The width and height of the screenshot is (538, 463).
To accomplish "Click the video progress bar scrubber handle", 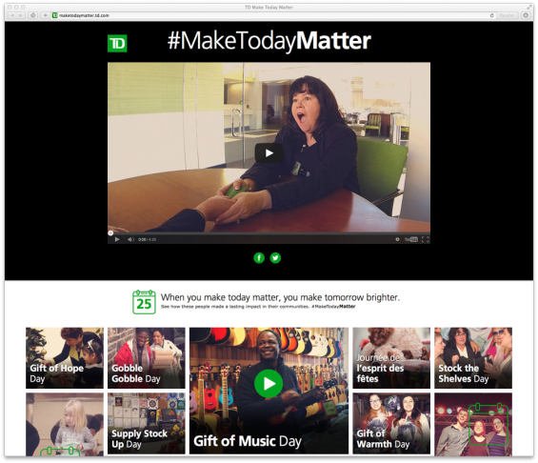I will [x=110, y=233].
